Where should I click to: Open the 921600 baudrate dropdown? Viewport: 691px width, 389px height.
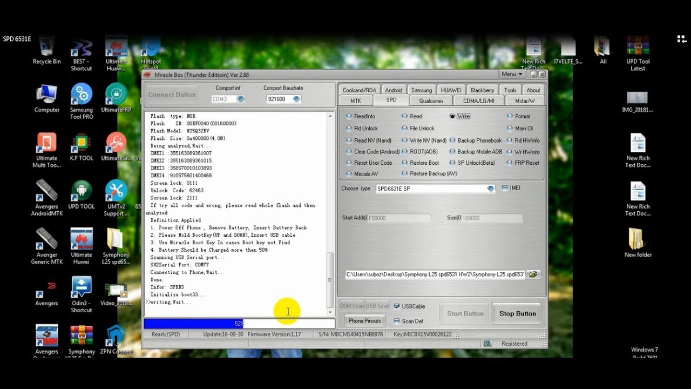tap(296, 99)
